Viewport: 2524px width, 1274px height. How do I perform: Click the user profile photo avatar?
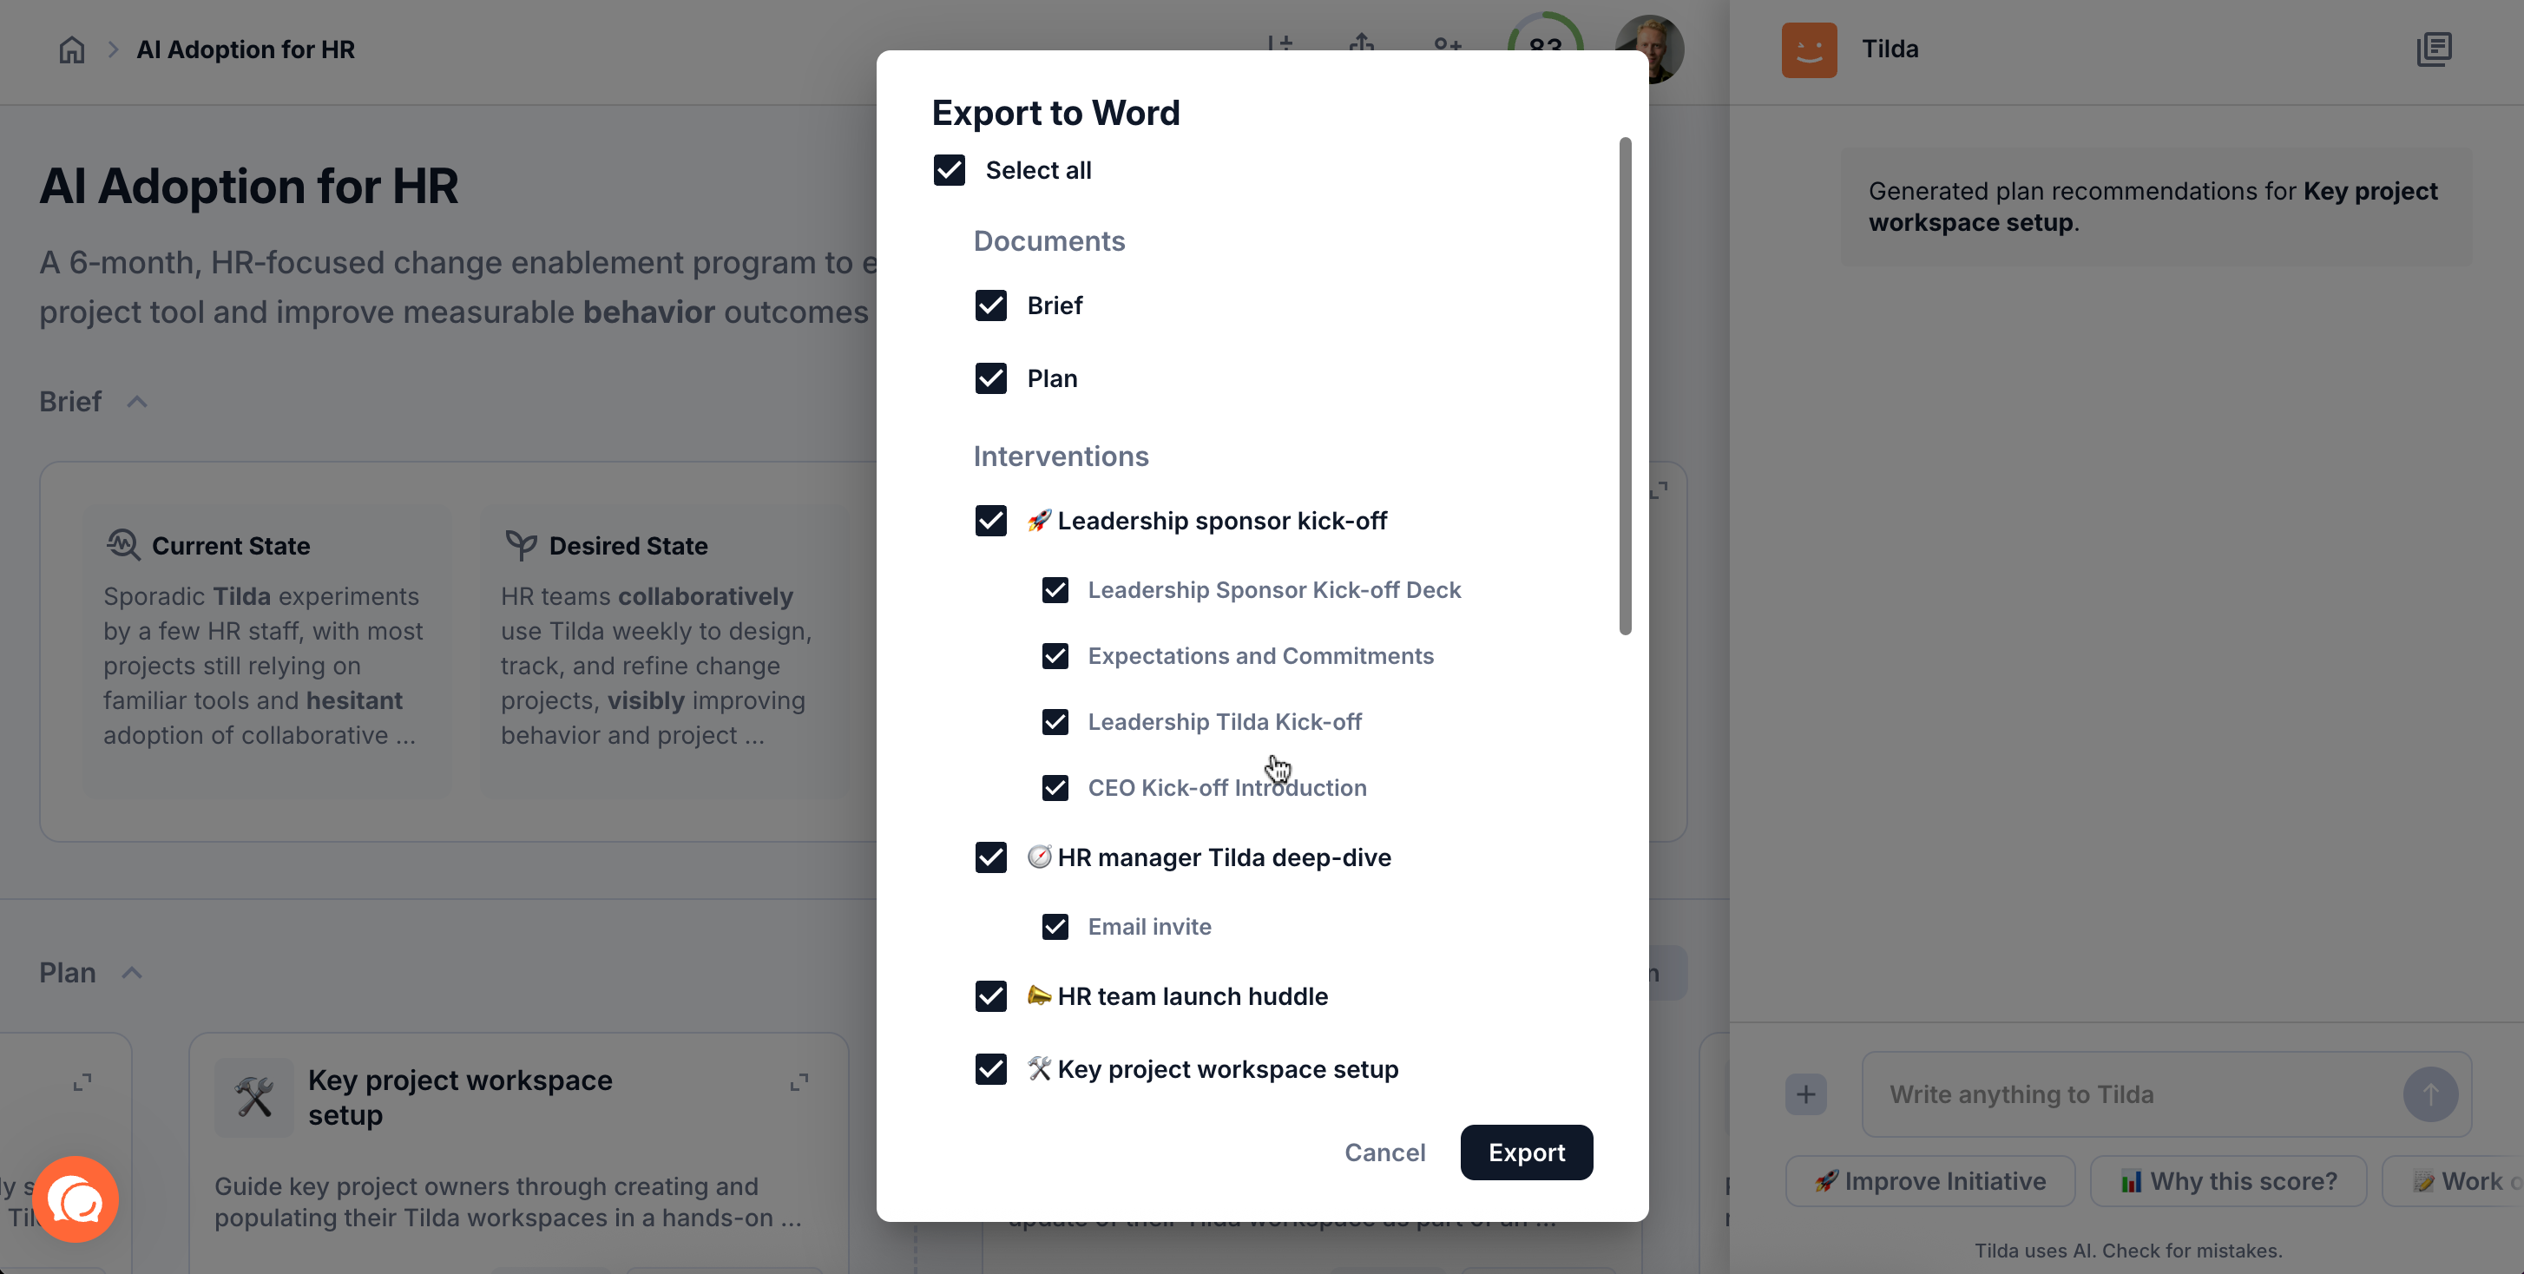(1650, 49)
